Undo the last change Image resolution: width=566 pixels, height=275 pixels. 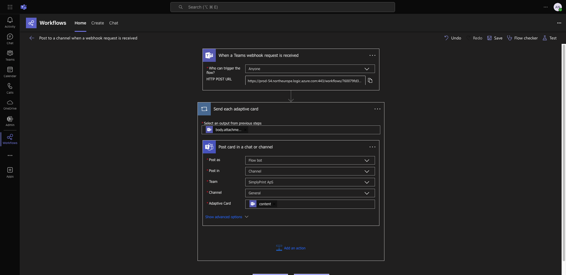(x=452, y=38)
